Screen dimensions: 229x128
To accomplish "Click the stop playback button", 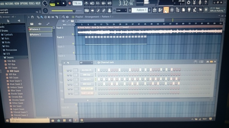I will (63, 3).
